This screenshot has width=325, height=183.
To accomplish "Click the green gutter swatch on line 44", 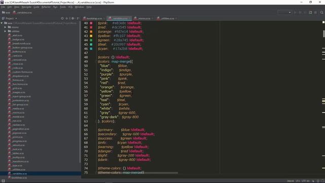I will click(91, 40).
